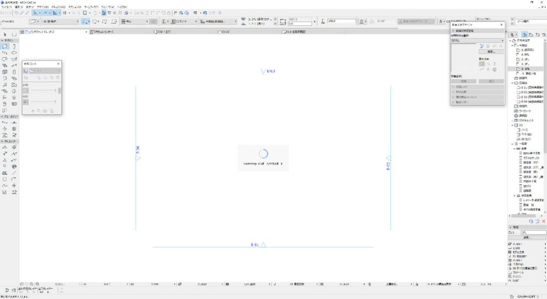Click the '設定...' button under properties
This screenshot has height=299, width=547.
526,237
